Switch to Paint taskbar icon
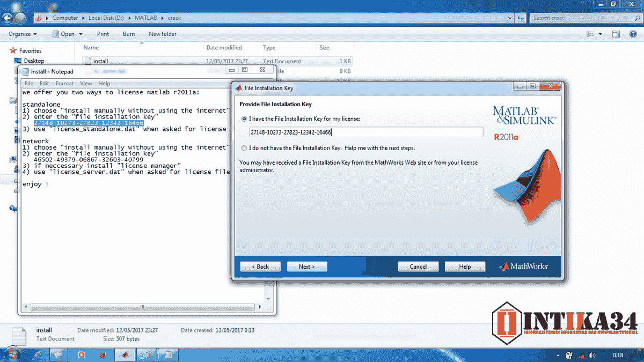644x362 pixels. 147,354
